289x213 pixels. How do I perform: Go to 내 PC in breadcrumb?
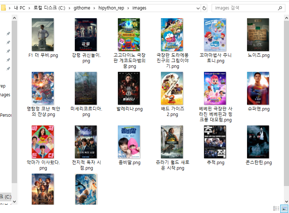tap(20, 8)
